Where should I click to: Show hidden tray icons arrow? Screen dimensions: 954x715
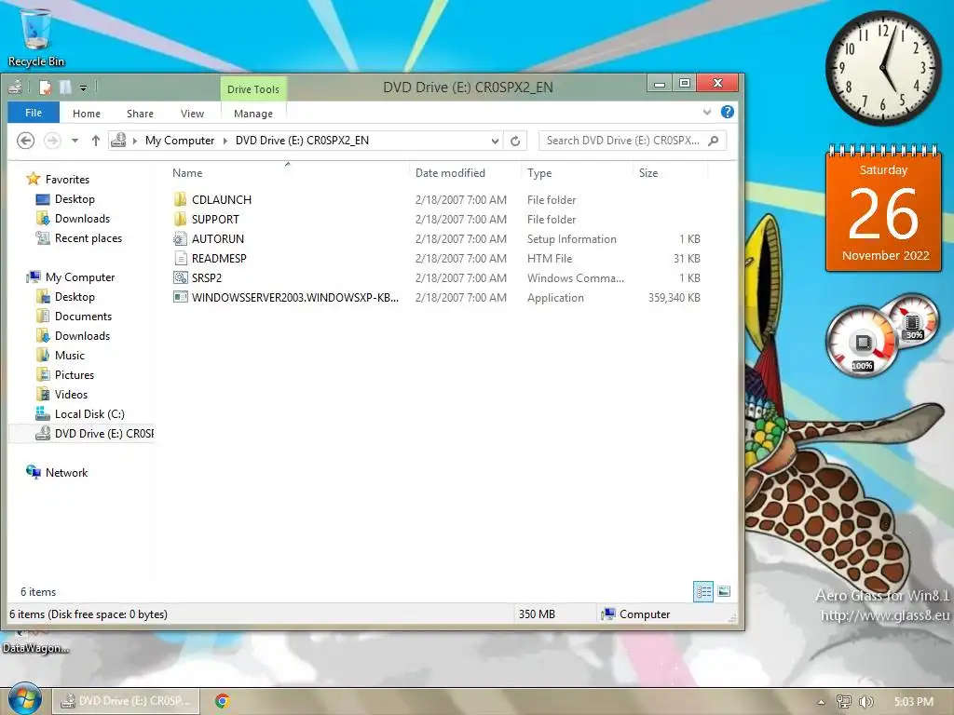coord(821,702)
